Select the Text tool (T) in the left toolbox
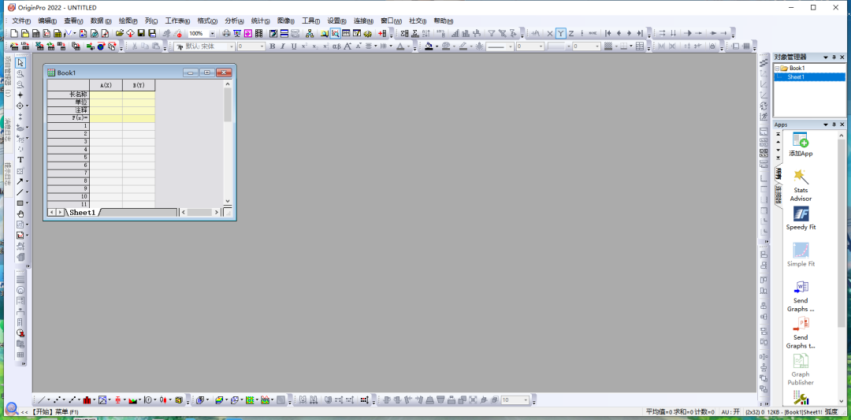The width and height of the screenshot is (851, 420). [x=20, y=160]
